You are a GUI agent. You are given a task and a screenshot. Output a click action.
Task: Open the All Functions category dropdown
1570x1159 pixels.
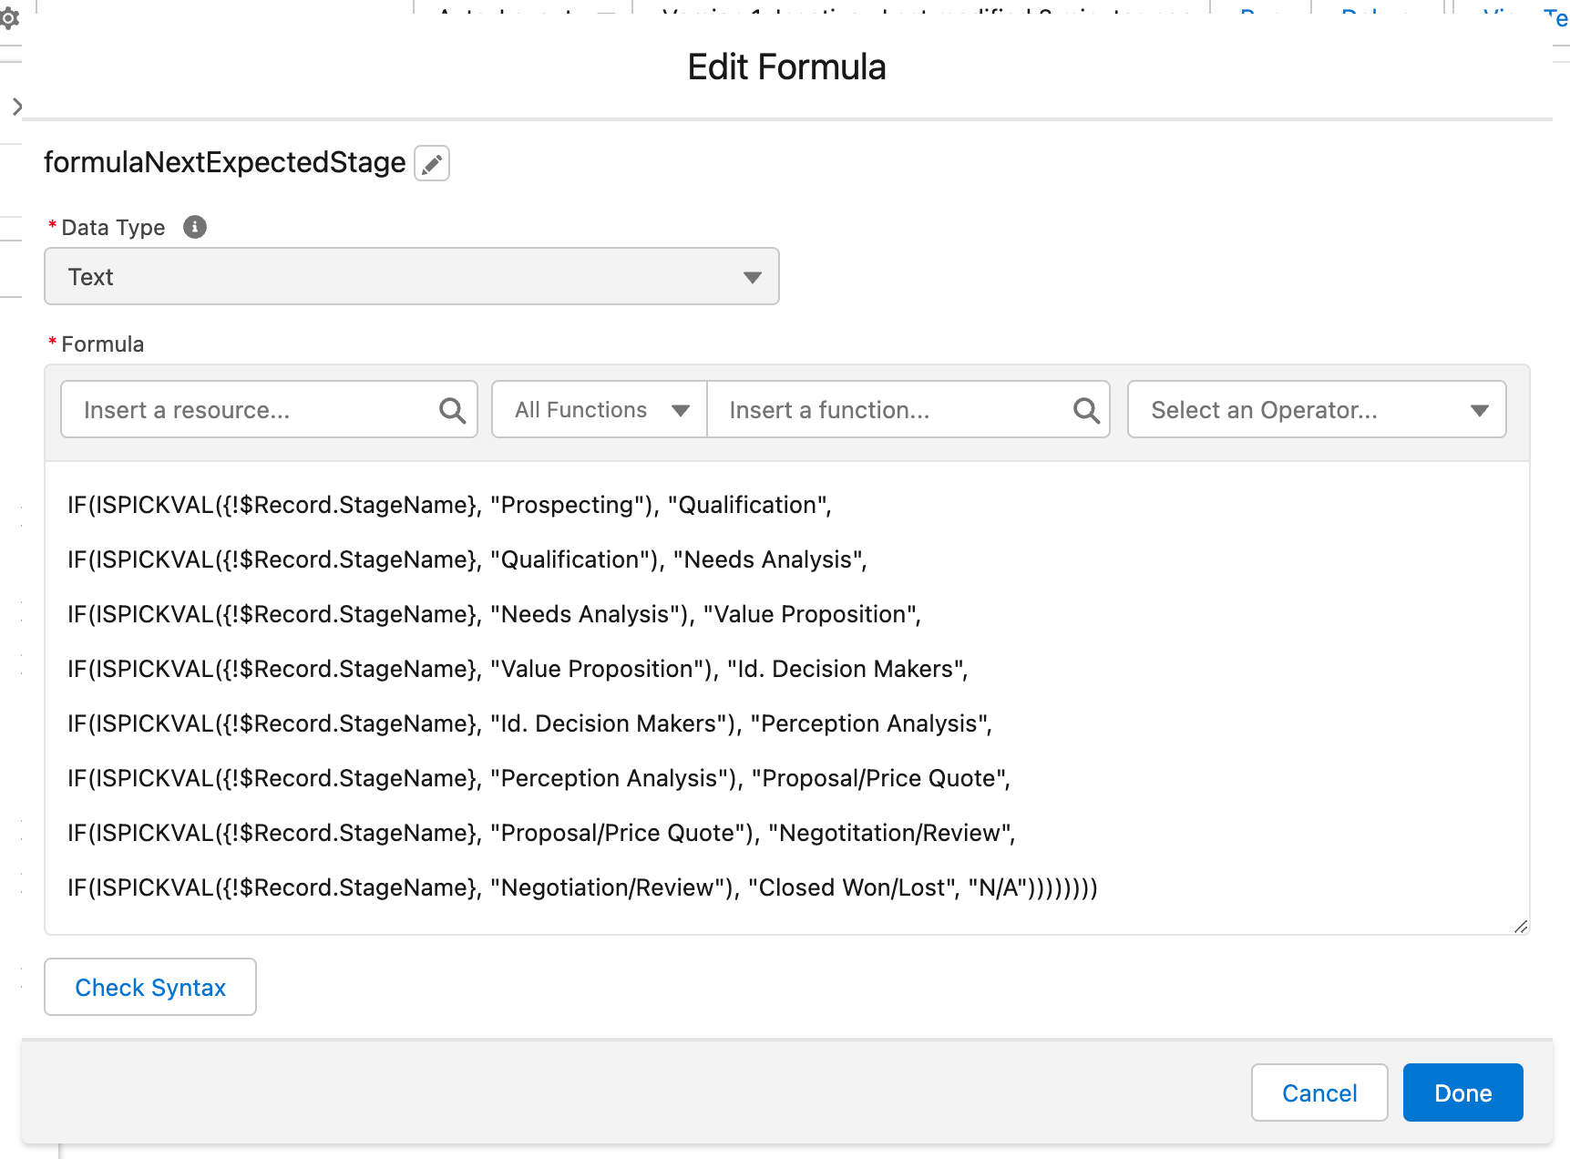tap(600, 410)
